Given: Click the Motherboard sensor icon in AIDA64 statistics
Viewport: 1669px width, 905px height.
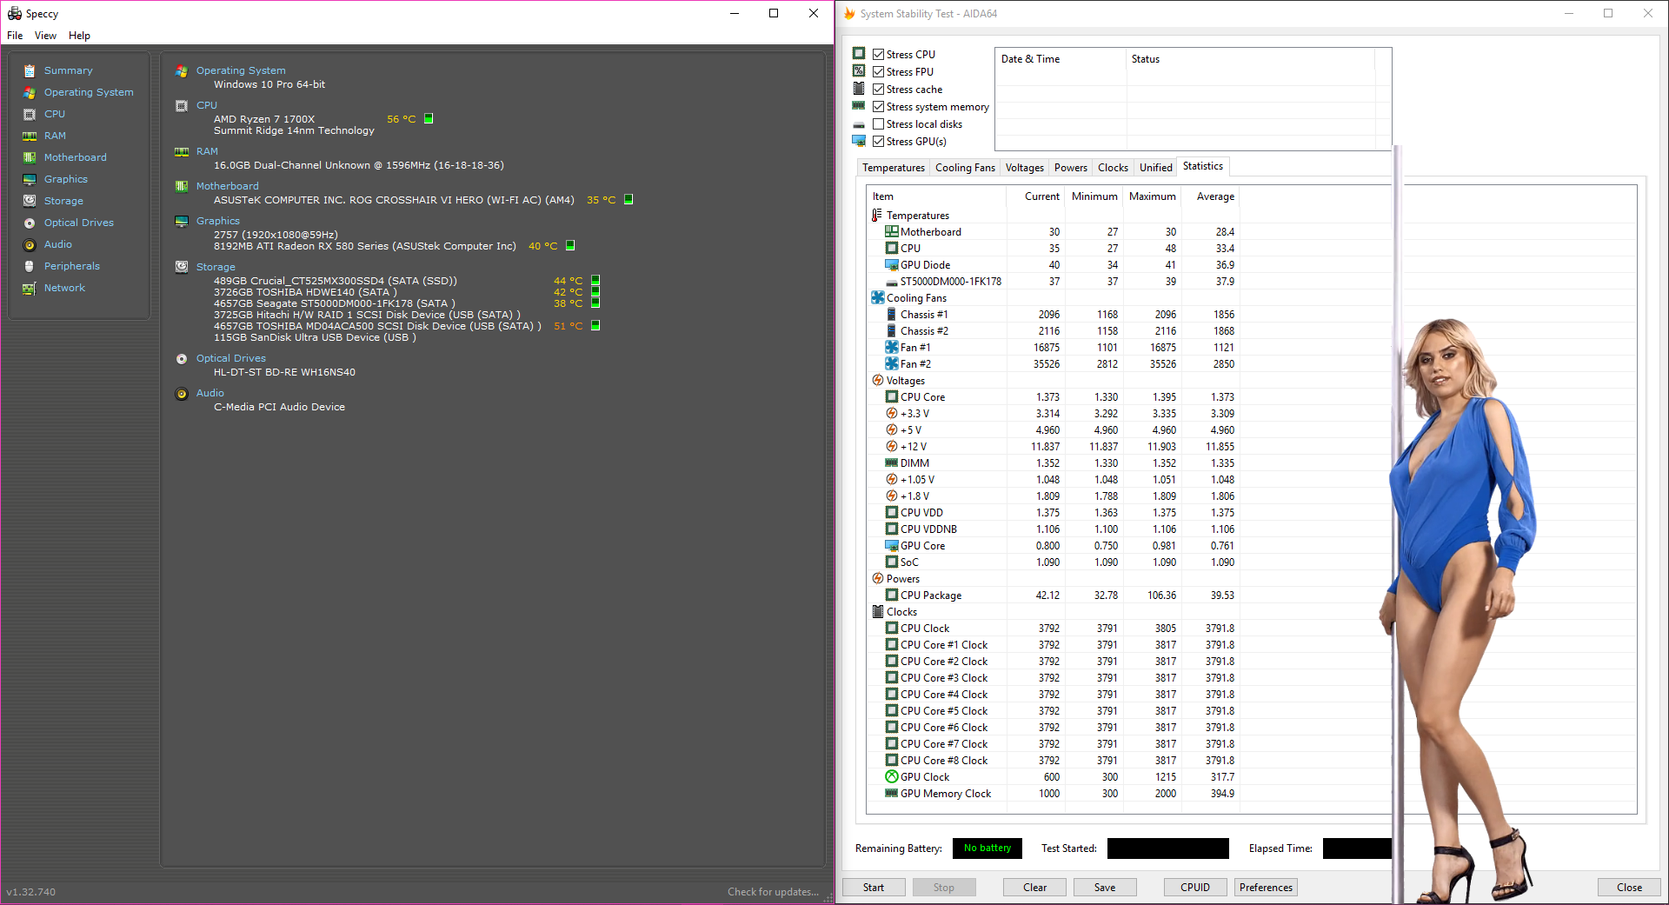Looking at the screenshot, I should (892, 231).
